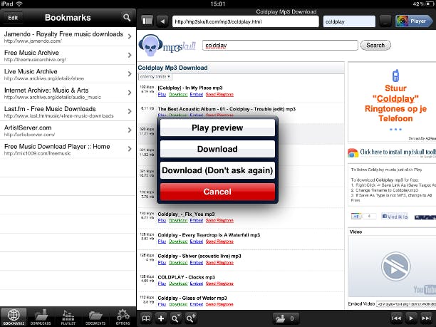
Task: Open the sort order dropdown under heading
Action: pos(155,76)
